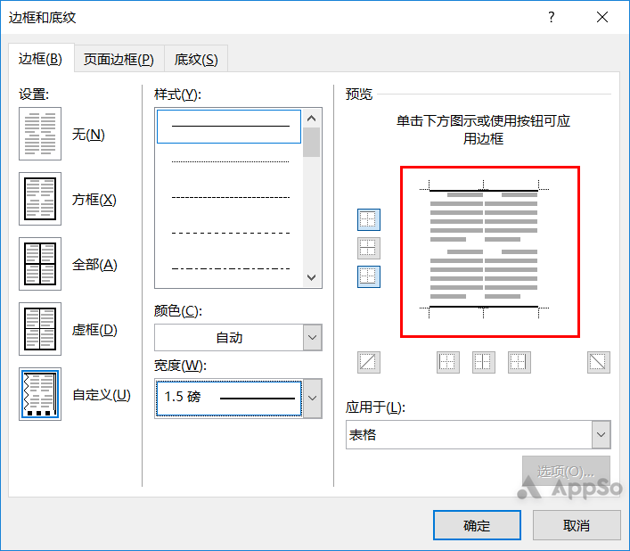630x551 pixels.
Task: Switch to the 页面边框(P) tab
Action: pos(119,60)
